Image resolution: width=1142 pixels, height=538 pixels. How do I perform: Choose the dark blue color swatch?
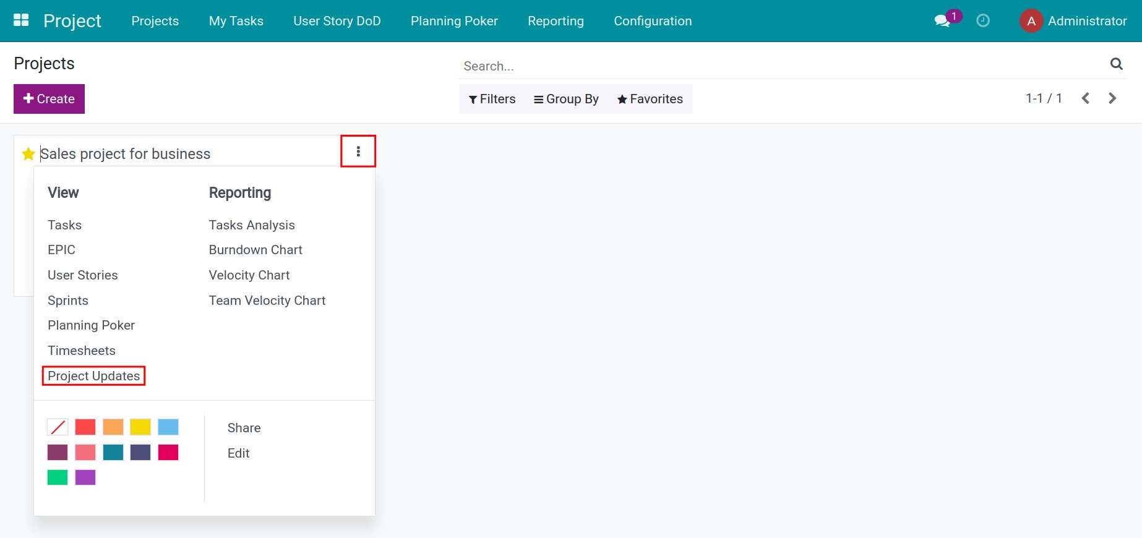tap(140, 453)
